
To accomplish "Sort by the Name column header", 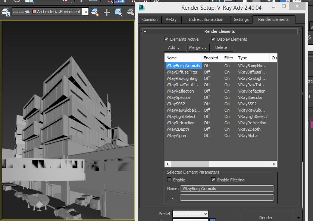I will pos(183,58).
